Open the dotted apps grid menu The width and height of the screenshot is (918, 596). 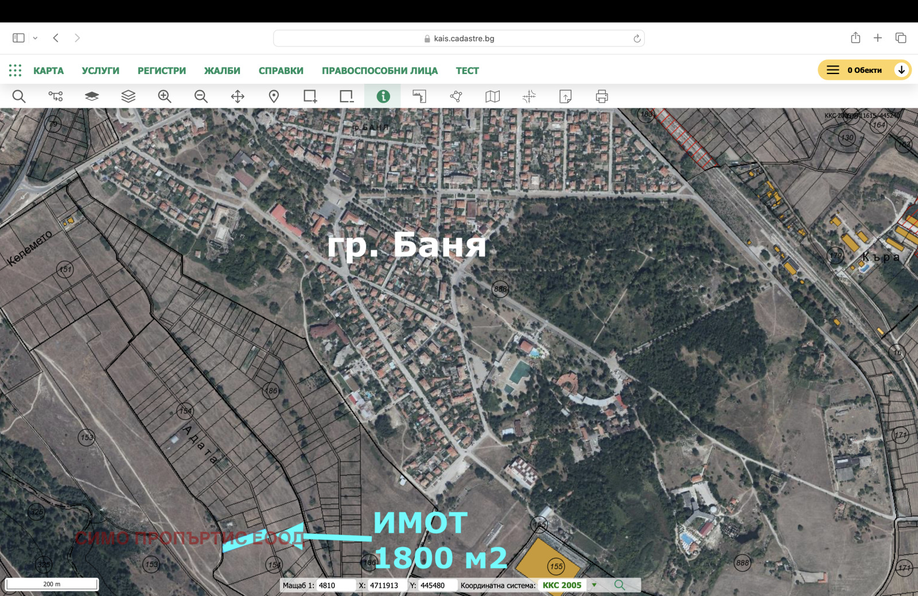(x=15, y=71)
